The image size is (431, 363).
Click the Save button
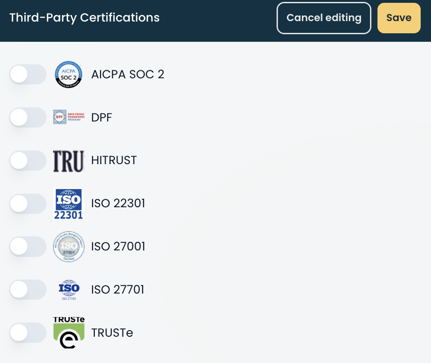coord(399,18)
